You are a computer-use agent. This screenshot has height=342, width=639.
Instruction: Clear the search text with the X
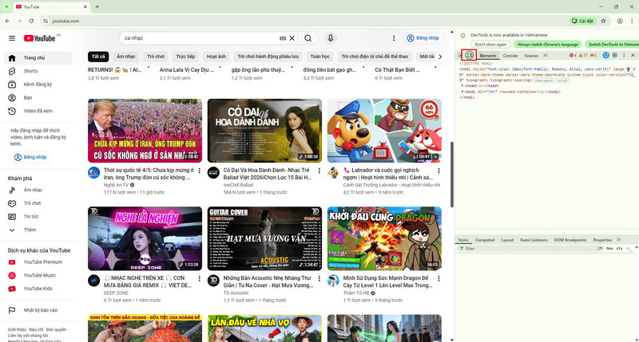(292, 38)
